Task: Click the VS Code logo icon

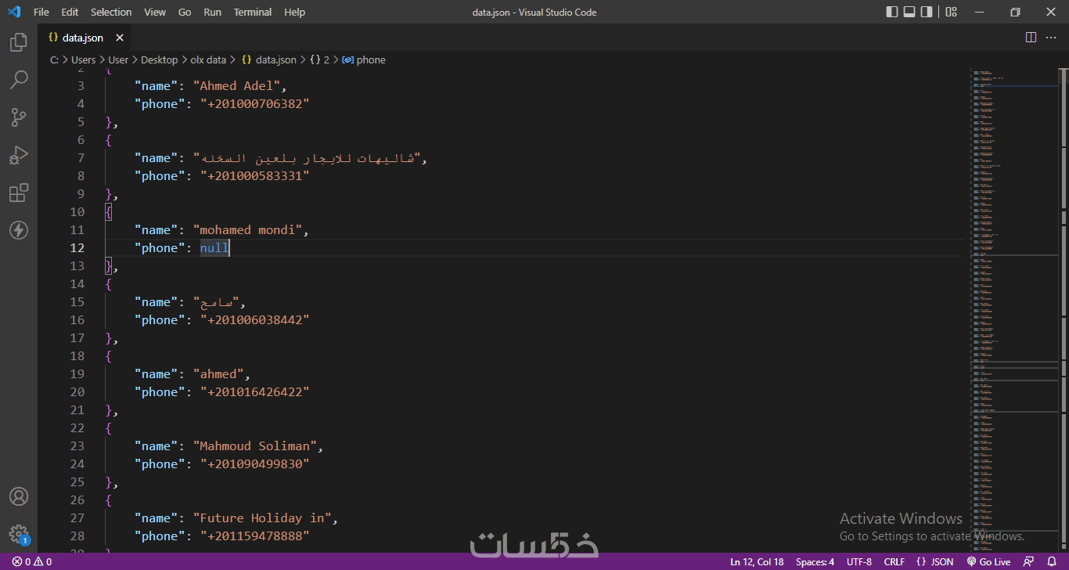Action: coord(14,12)
